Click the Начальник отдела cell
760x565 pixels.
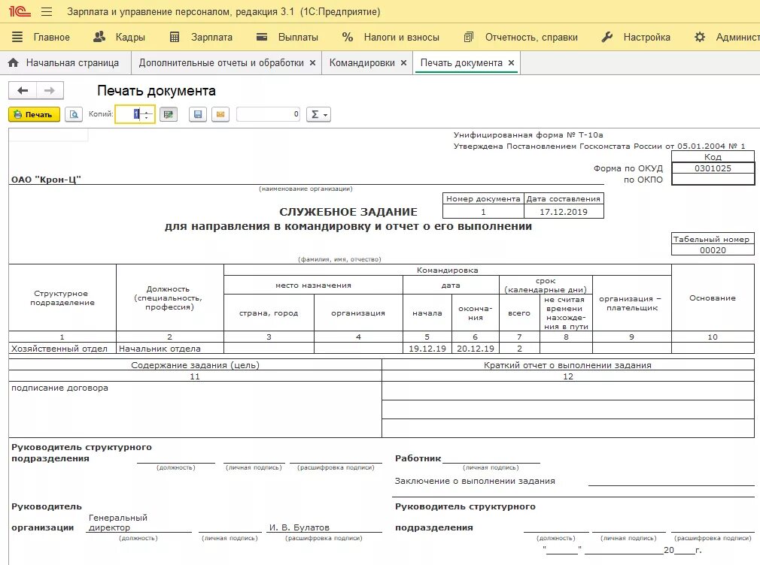pos(169,348)
